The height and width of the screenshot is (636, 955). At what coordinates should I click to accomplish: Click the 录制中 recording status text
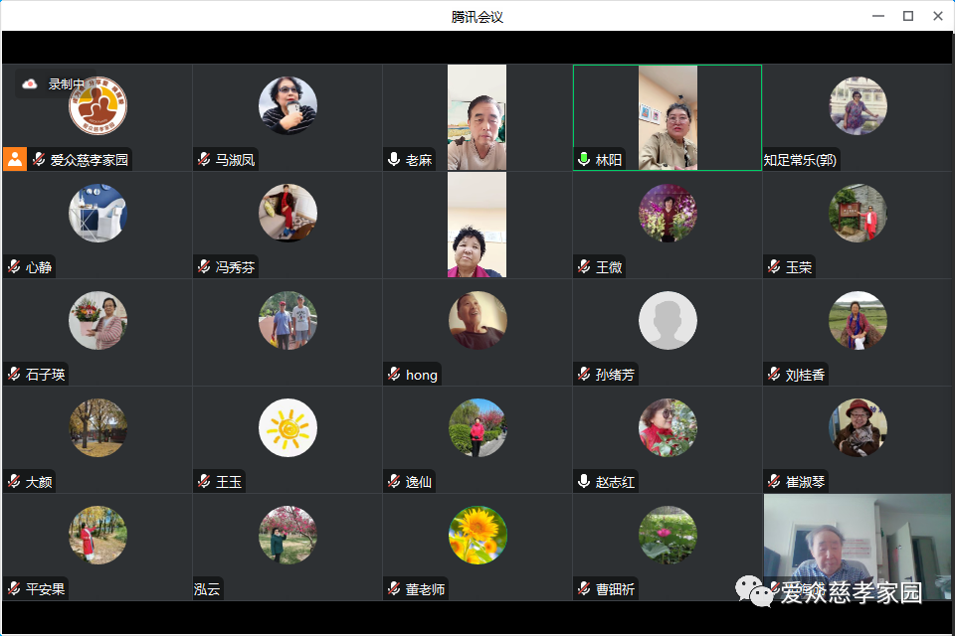click(67, 84)
